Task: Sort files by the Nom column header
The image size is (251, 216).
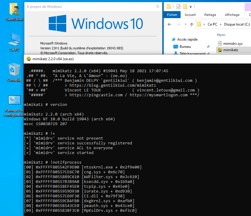Action: click(221, 35)
